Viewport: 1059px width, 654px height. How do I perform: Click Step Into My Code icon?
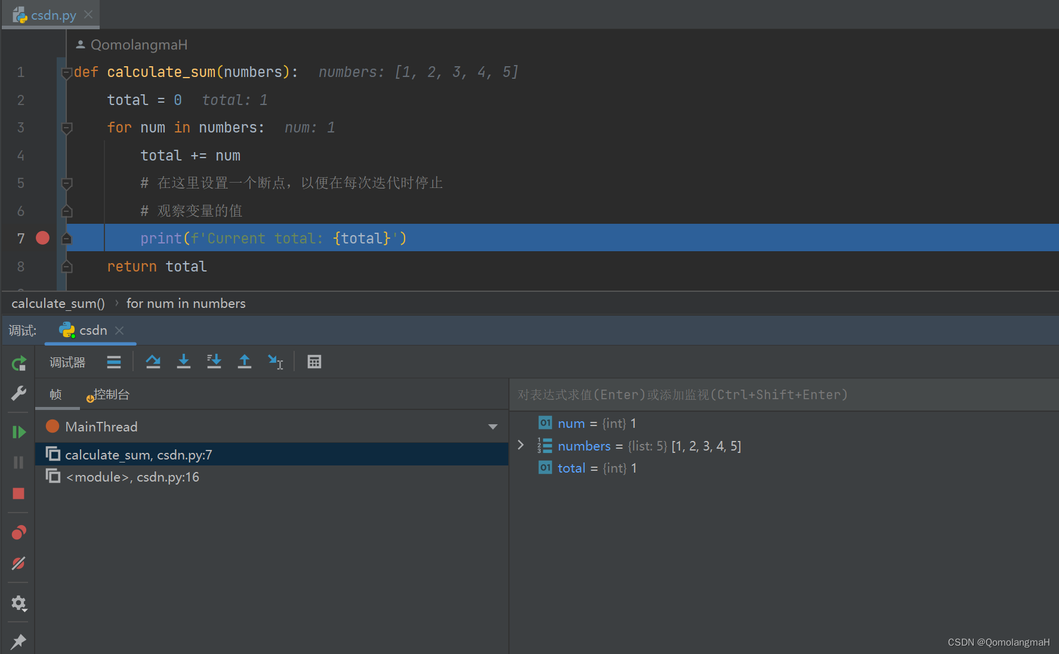point(214,362)
